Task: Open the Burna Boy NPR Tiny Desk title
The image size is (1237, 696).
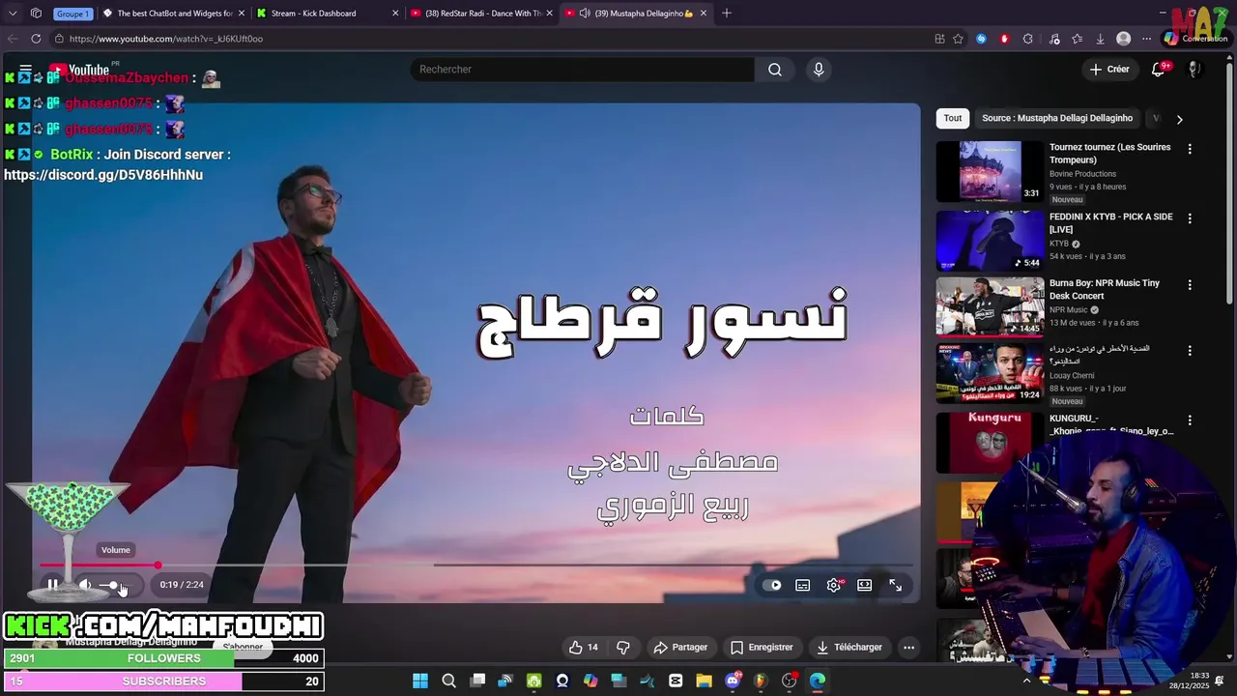Action: [1105, 289]
